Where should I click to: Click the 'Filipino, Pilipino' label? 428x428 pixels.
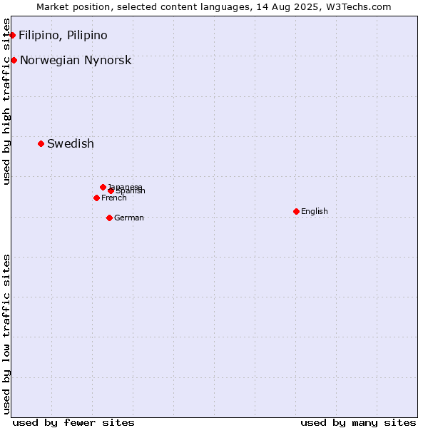[63, 36]
